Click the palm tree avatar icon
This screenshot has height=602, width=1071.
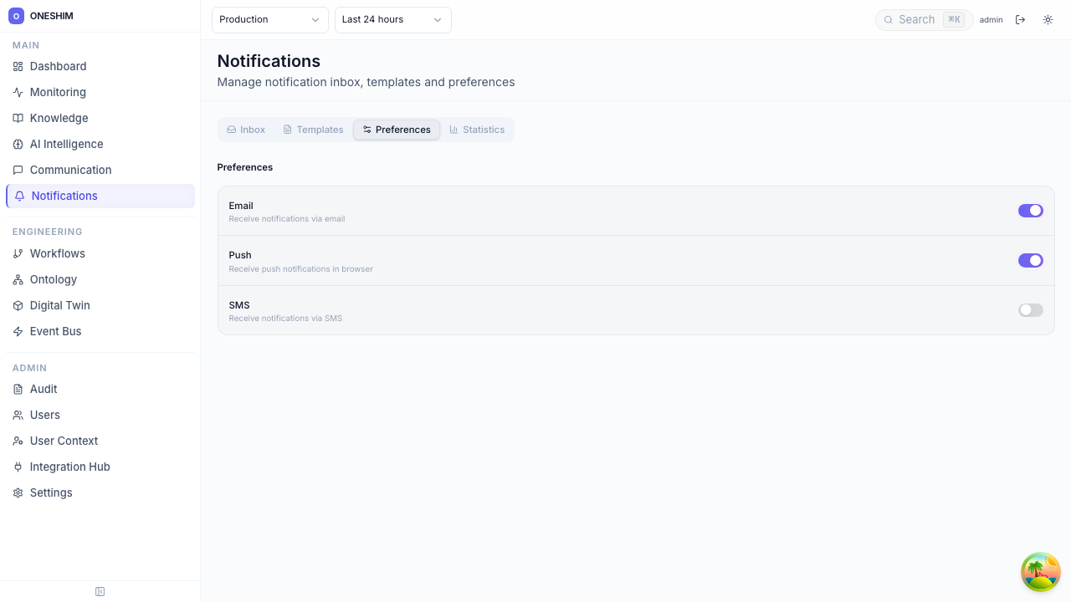point(1041,572)
